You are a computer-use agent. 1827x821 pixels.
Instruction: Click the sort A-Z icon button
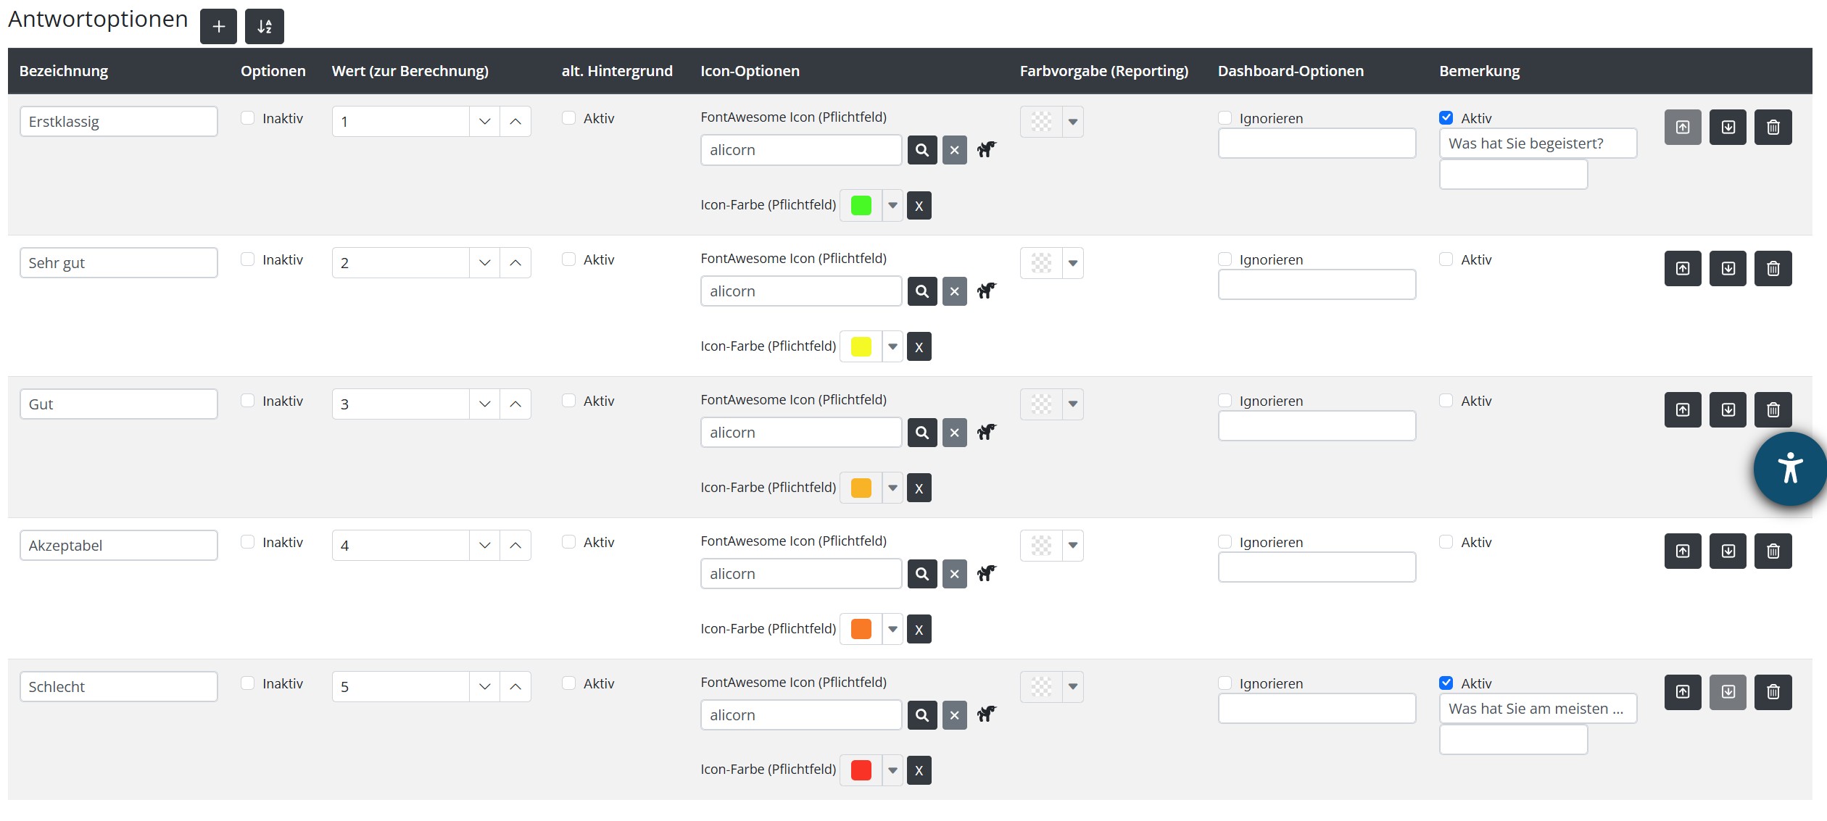(x=265, y=27)
